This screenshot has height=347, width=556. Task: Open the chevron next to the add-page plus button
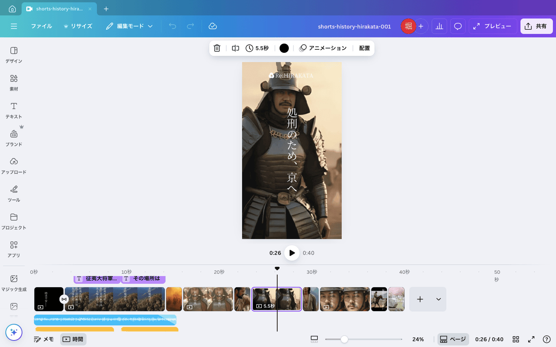tap(438, 299)
